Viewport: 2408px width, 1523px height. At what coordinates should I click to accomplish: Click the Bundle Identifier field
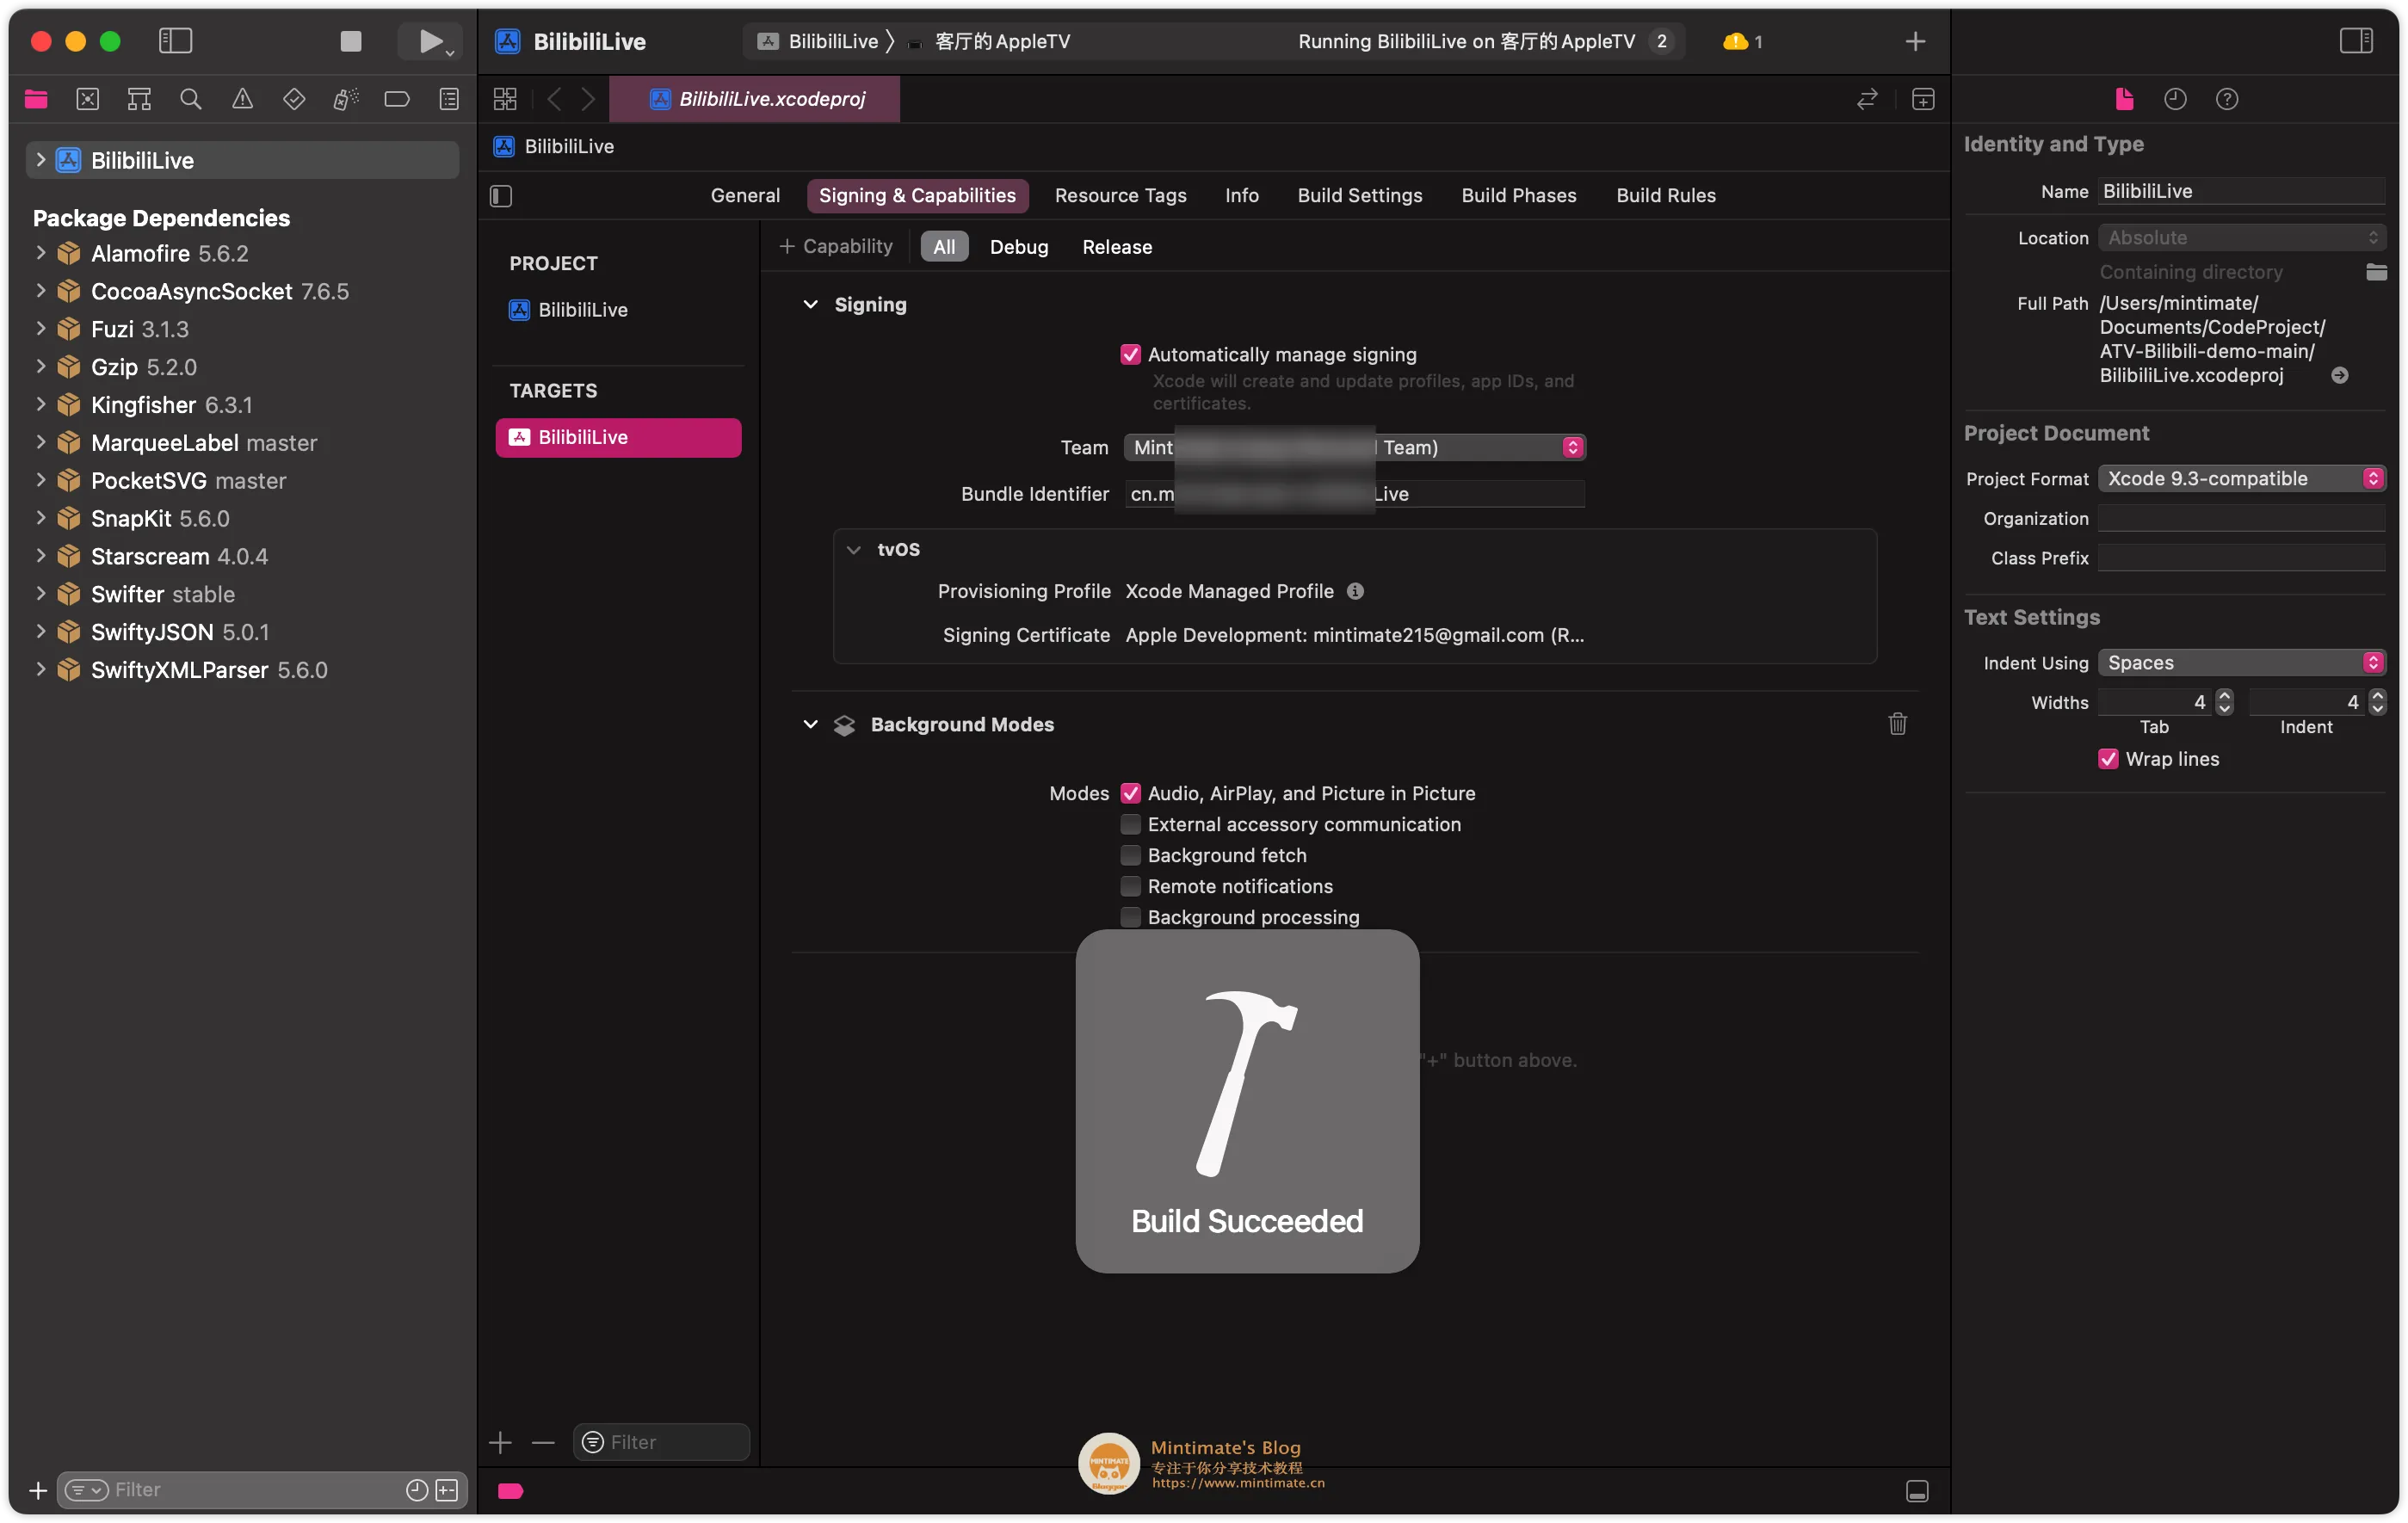(1354, 493)
